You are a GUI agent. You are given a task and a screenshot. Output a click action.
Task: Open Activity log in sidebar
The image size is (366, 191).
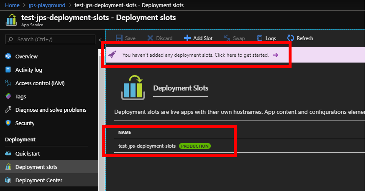pos(28,70)
